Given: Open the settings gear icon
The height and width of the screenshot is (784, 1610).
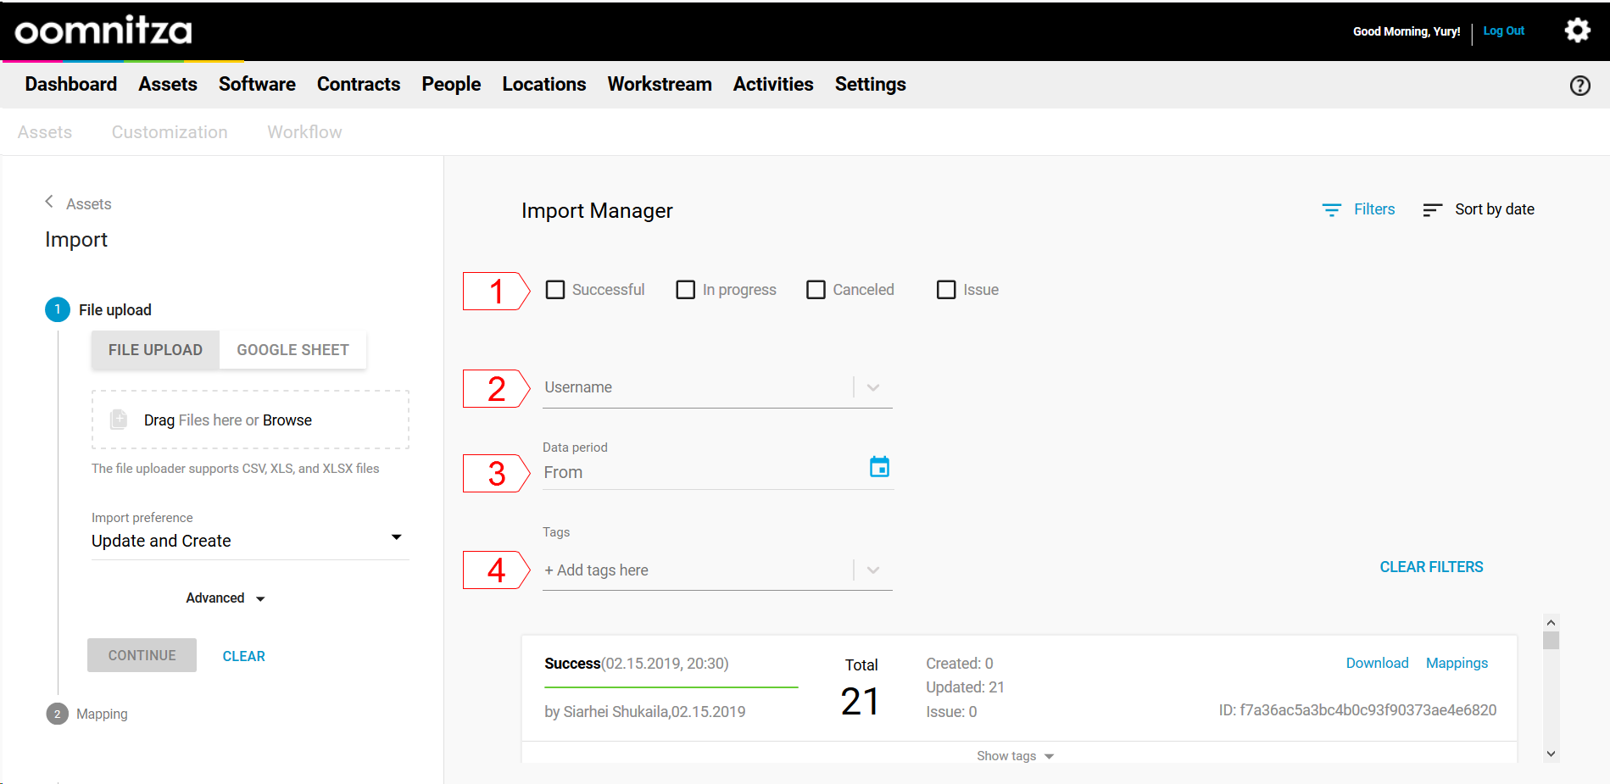Looking at the screenshot, I should [1577, 31].
